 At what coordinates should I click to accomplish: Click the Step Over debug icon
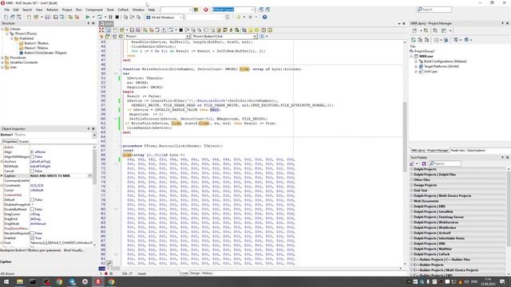coord(132,17)
